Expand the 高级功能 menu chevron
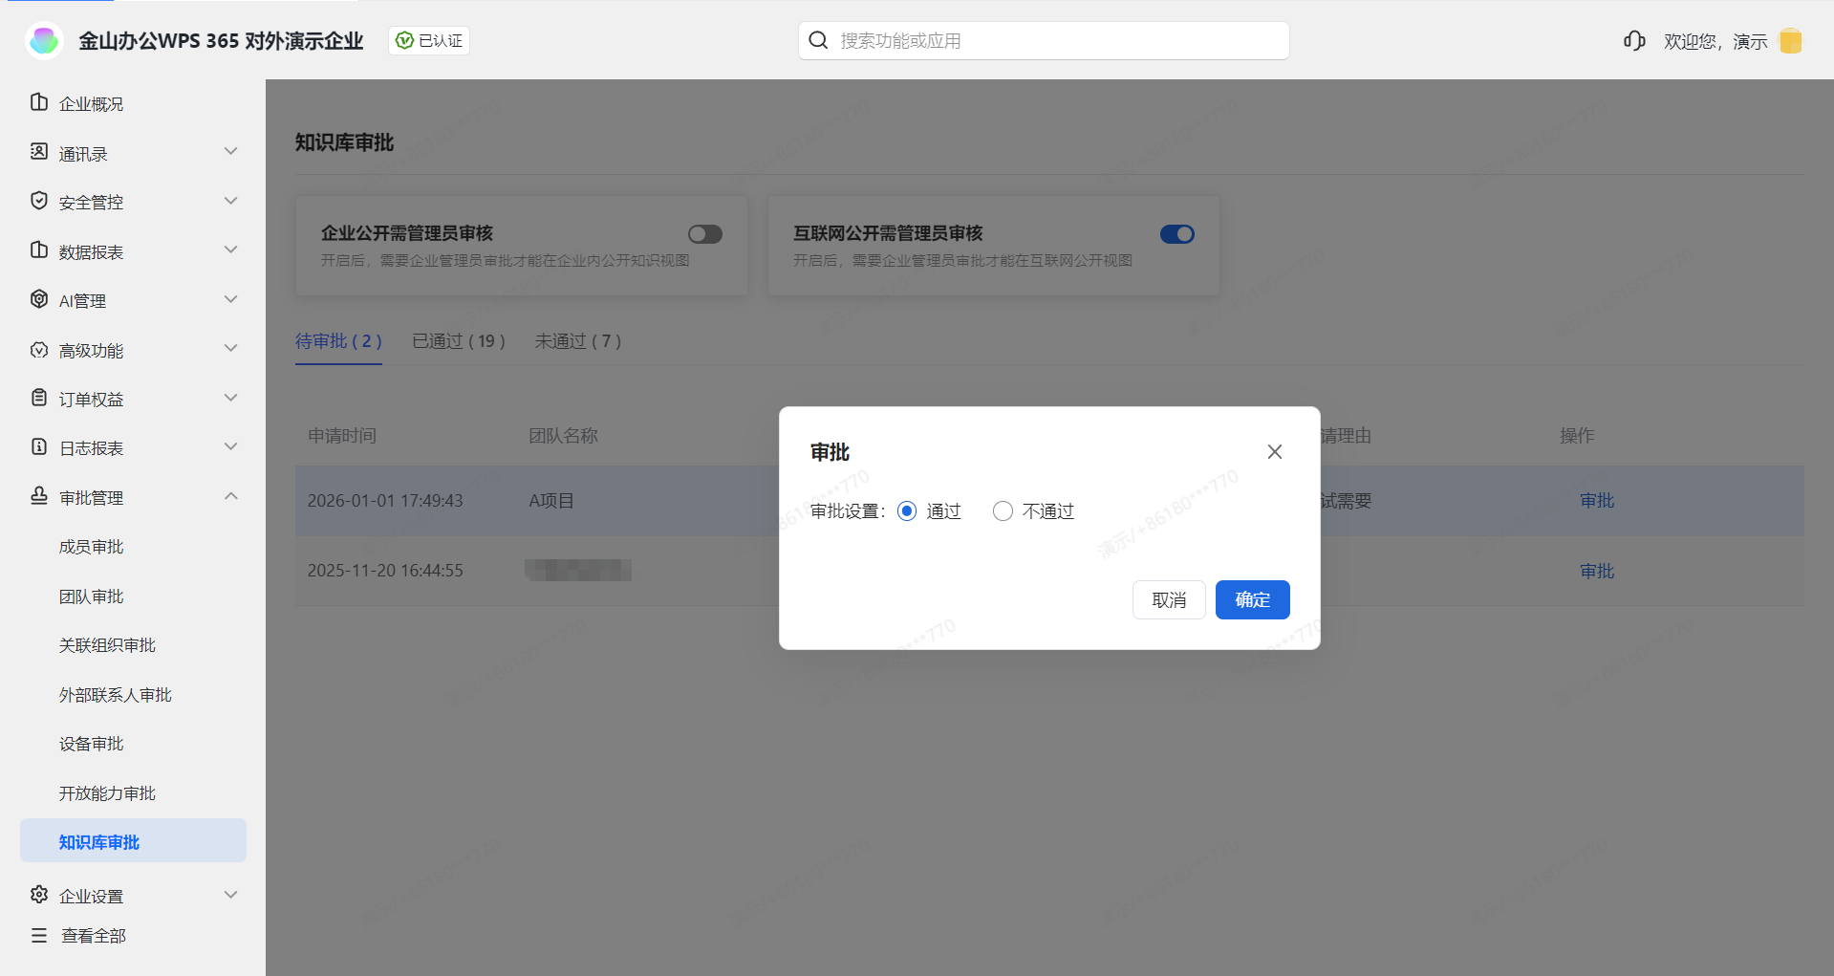1834x976 pixels. (x=230, y=349)
